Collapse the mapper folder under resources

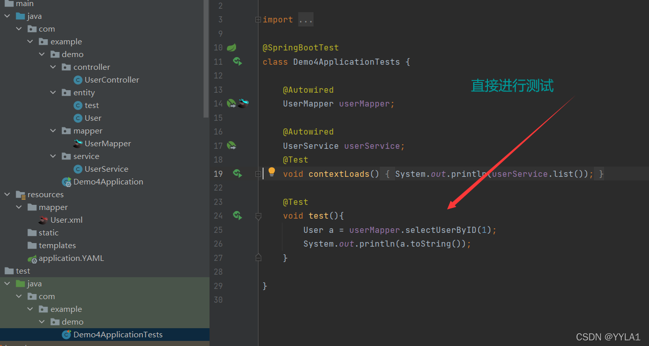click(x=19, y=207)
